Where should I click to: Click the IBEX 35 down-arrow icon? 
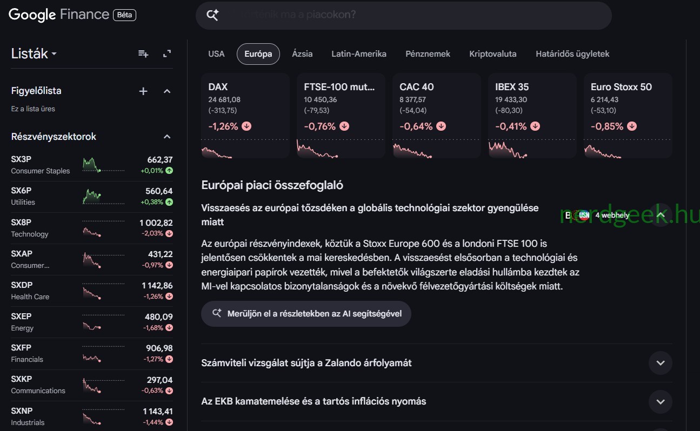pyautogui.click(x=535, y=126)
